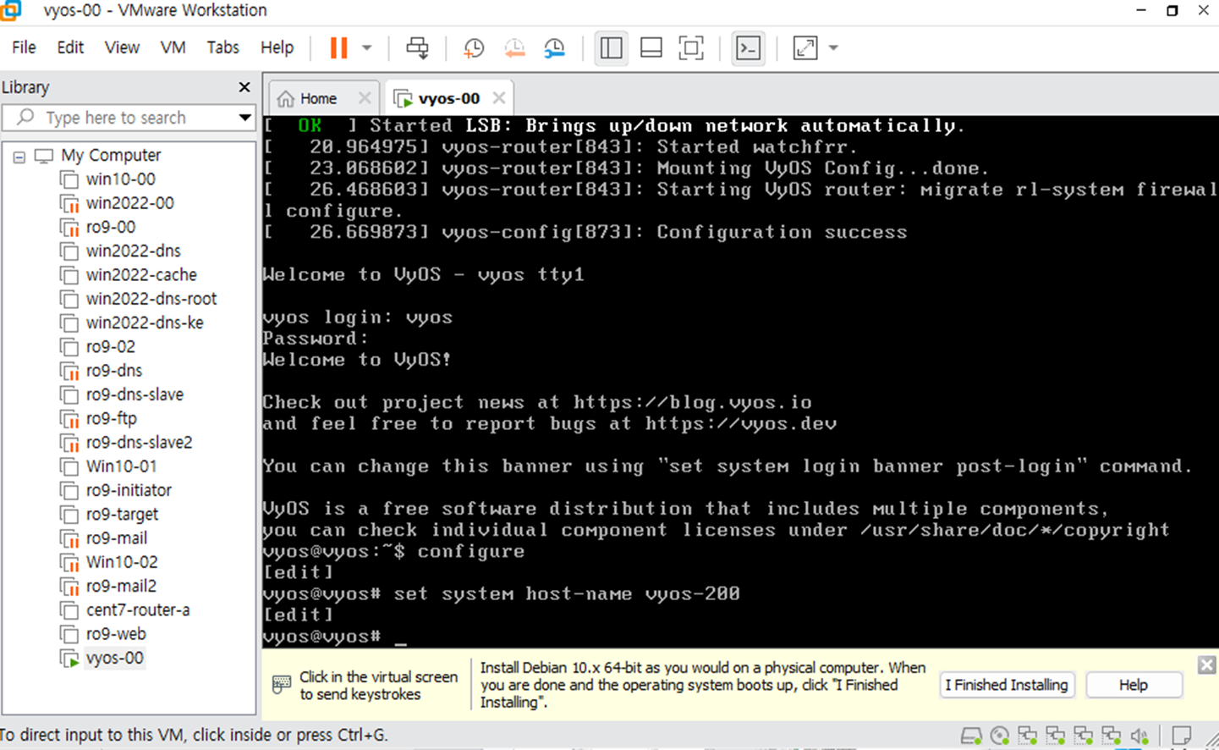This screenshot has height=750, width=1219.
Task: Click the sound card status icon
Action: 1139,736
